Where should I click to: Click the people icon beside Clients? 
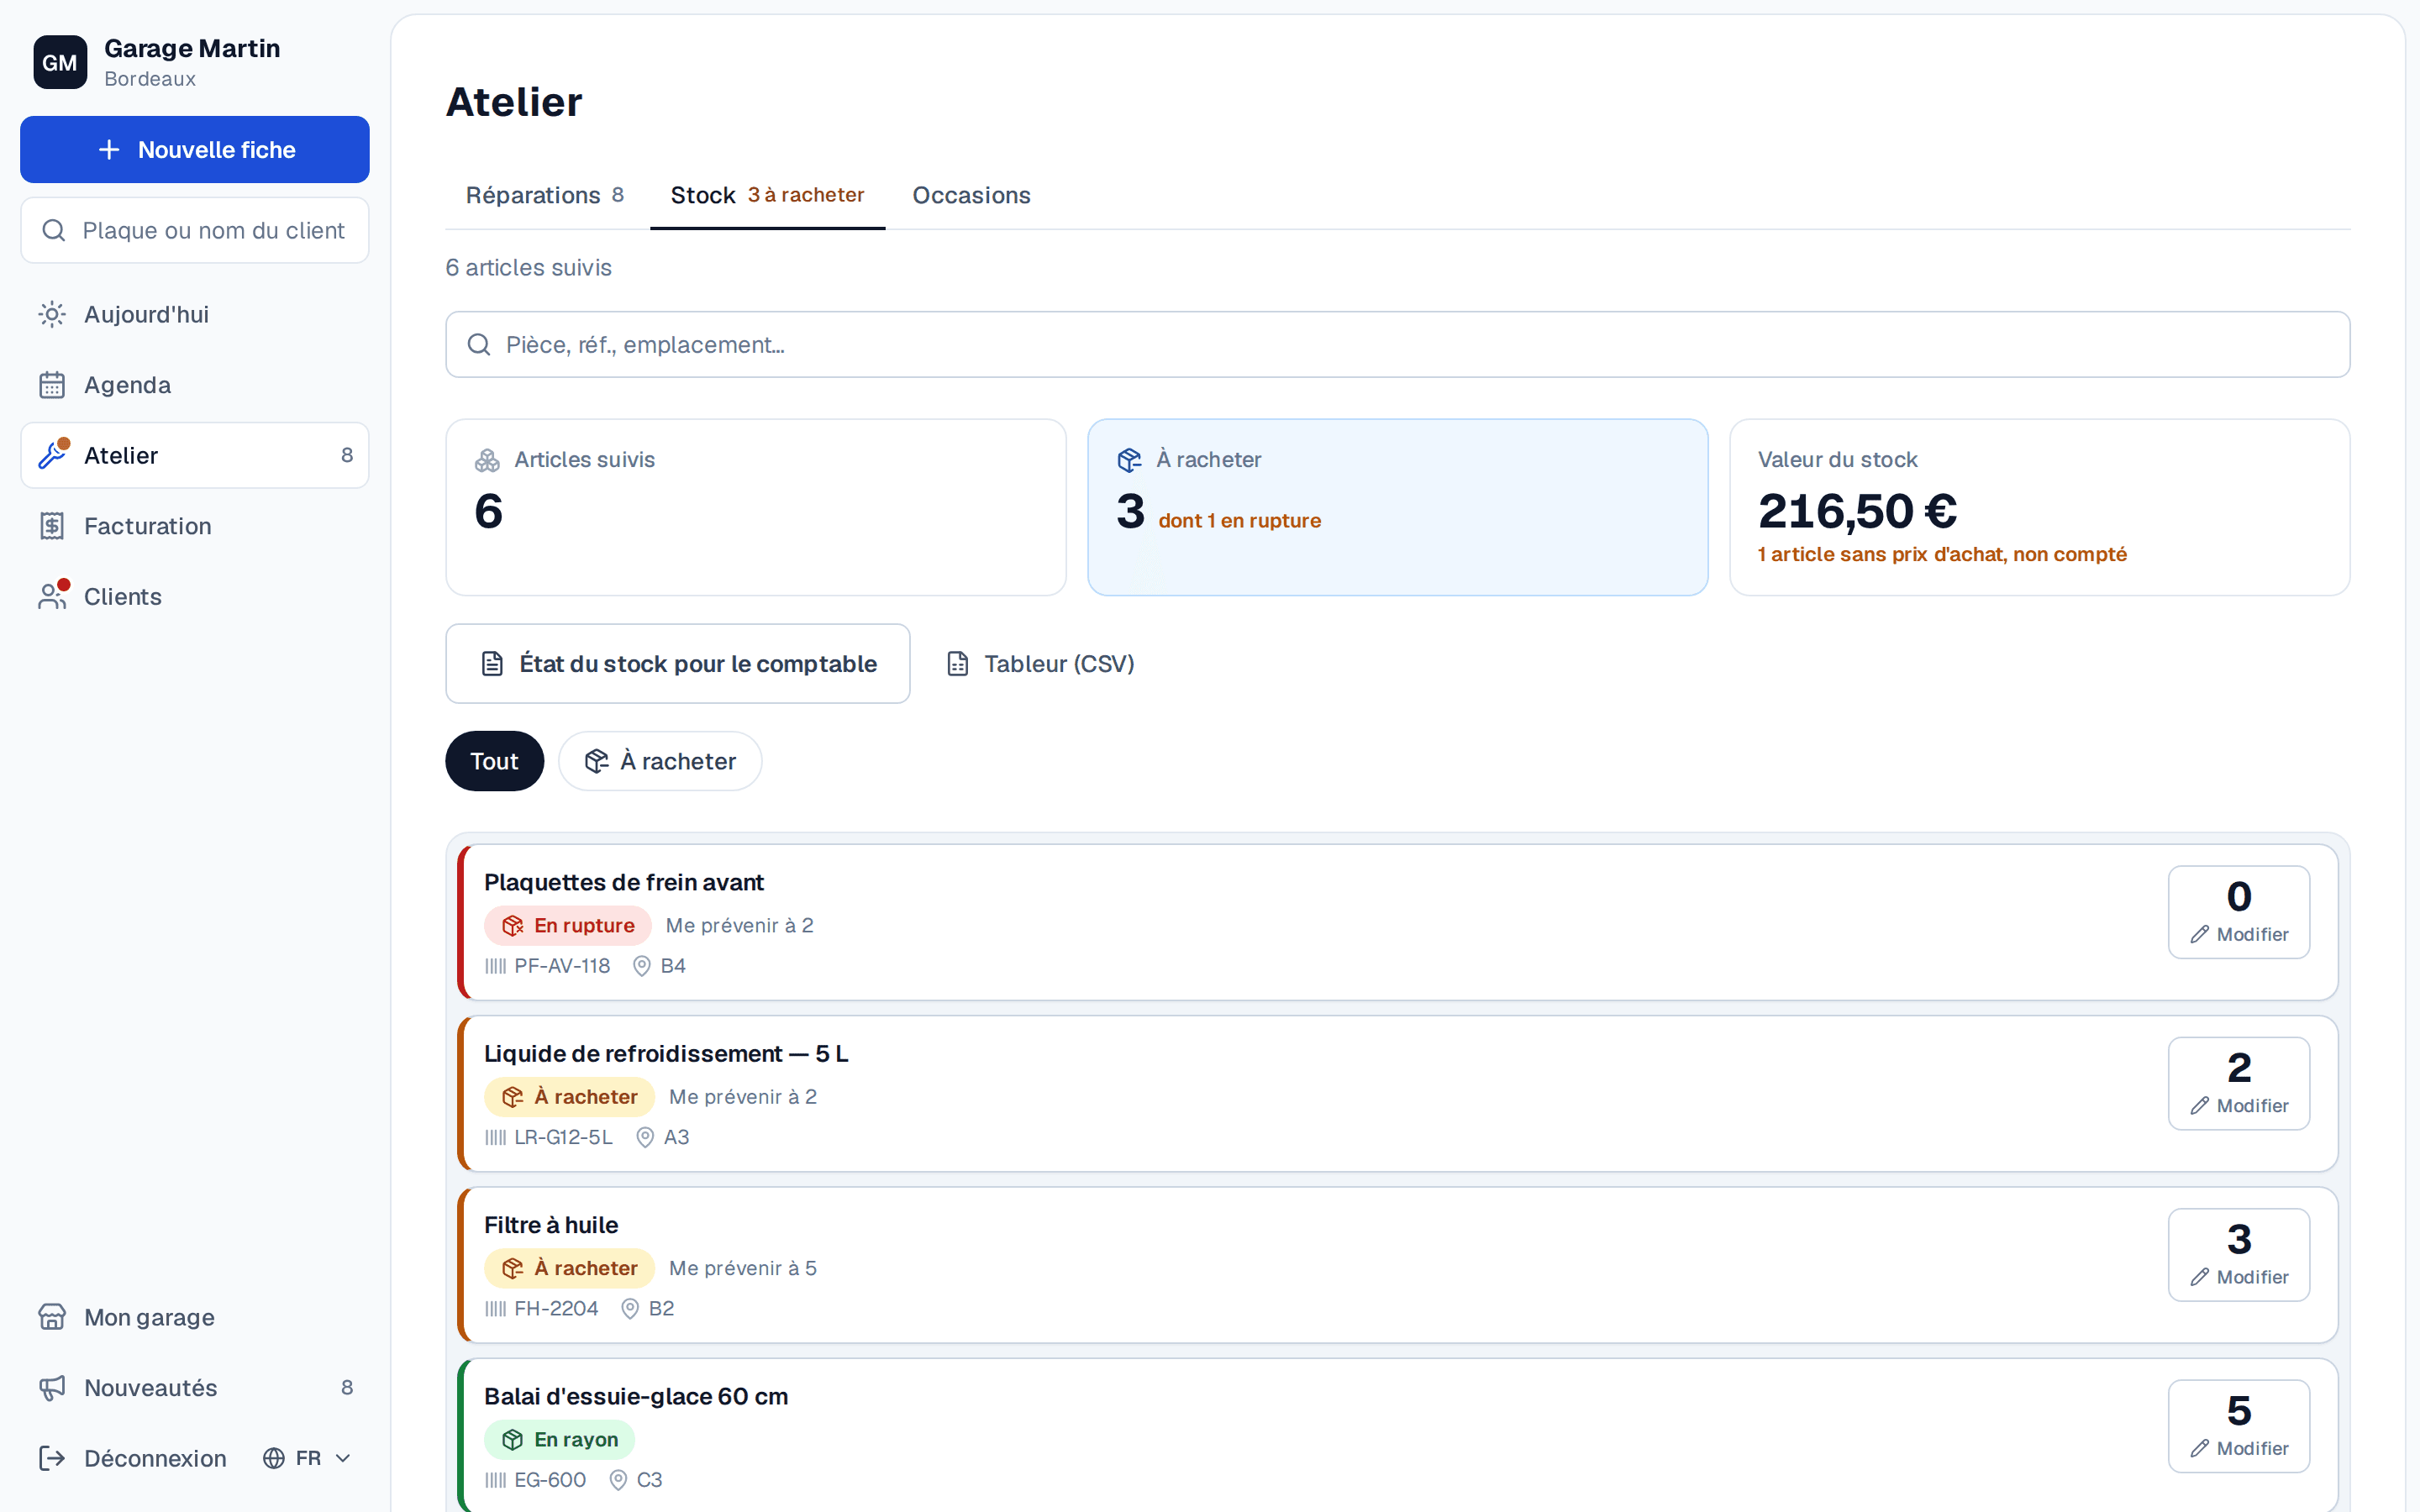click(x=52, y=596)
